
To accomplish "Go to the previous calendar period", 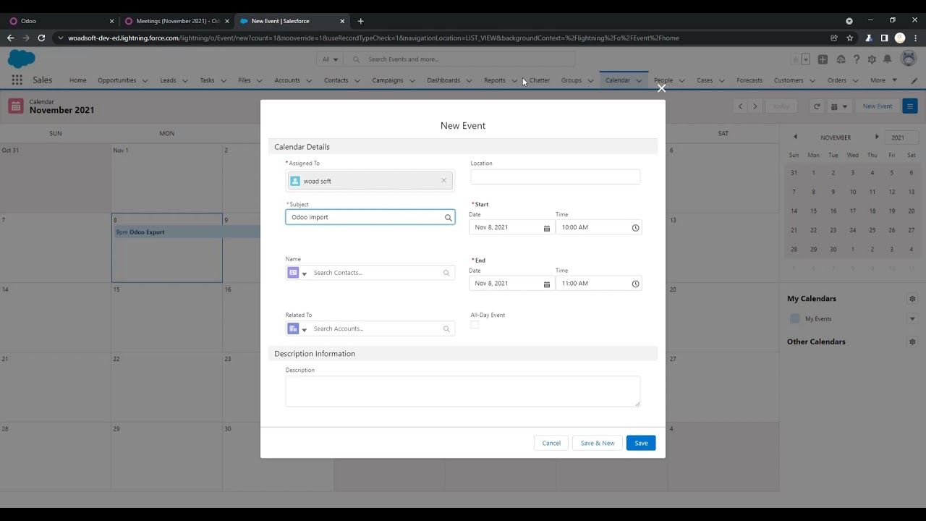I will pos(740,106).
